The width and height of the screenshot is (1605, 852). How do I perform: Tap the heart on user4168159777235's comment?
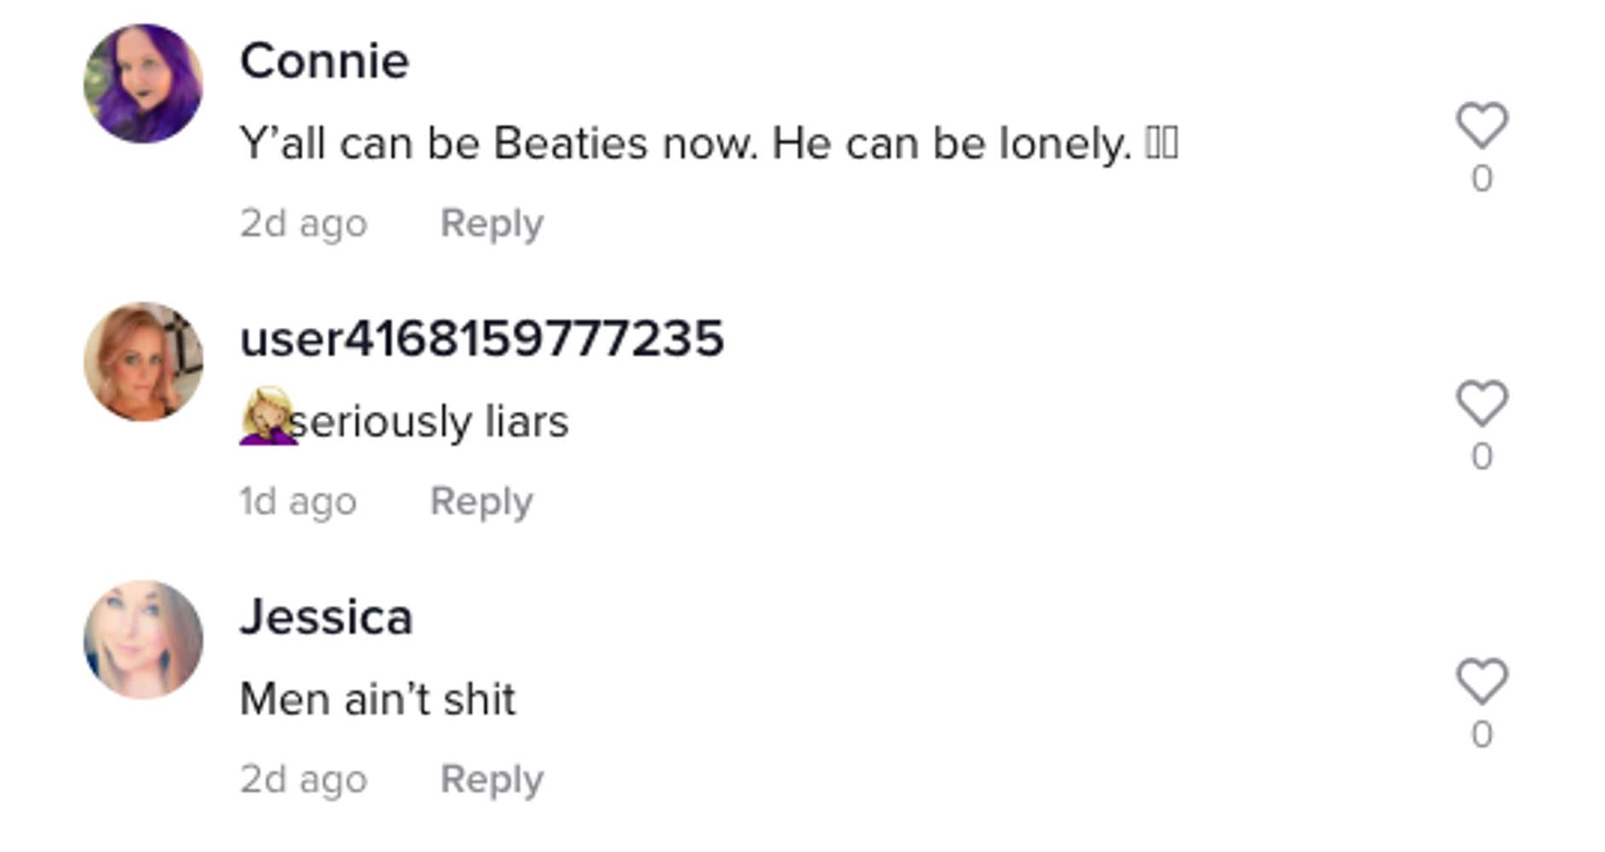pyautogui.click(x=1481, y=403)
